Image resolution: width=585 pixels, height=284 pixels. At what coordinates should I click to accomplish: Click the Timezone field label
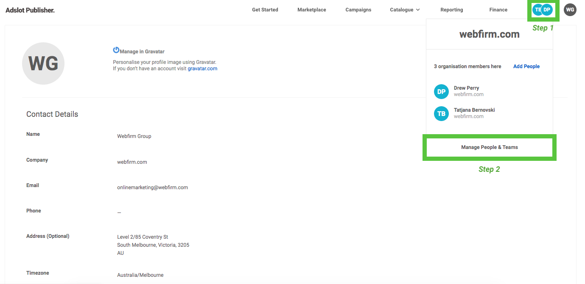click(38, 273)
